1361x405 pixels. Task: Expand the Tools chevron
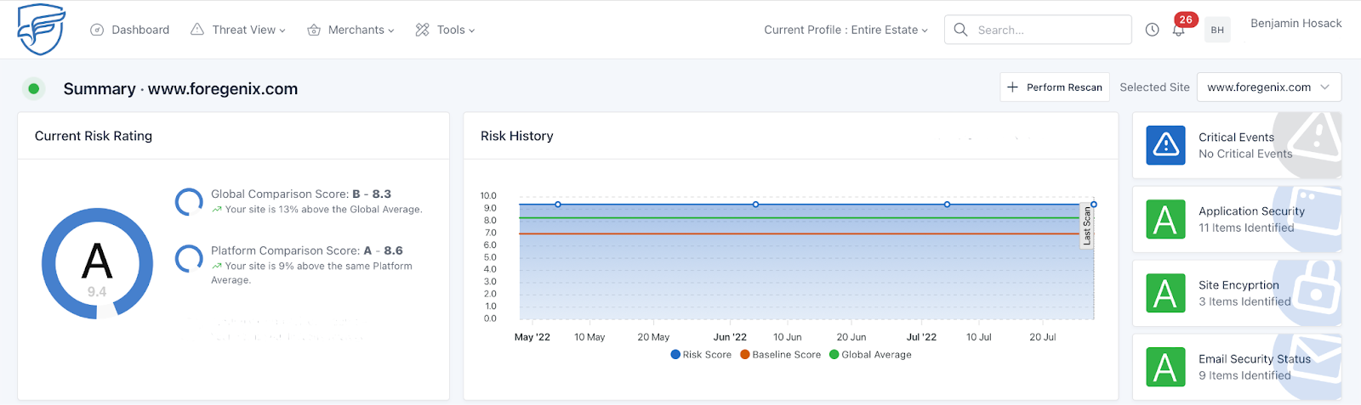[x=472, y=31]
